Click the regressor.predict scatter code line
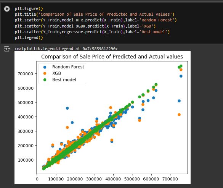The width and height of the screenshot is (223, 188). click(x=92, y=32)
